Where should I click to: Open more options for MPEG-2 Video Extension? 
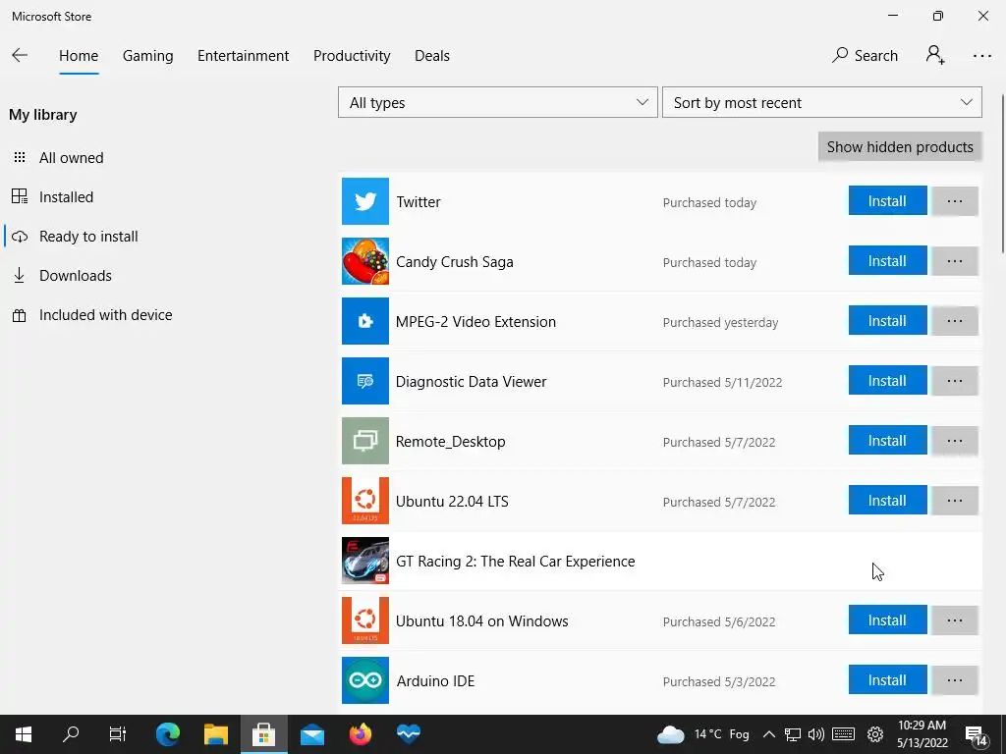pyautogui.click(x=955, y=321)
